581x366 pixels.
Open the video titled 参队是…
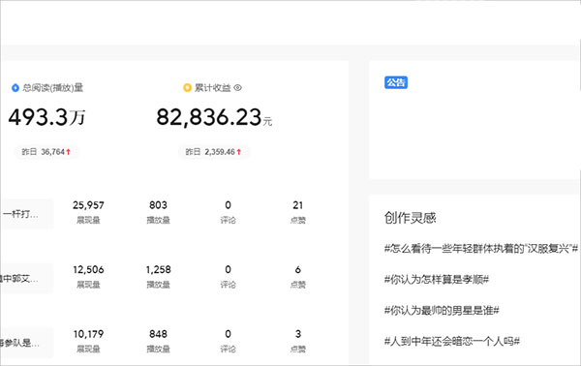coord(19,343)
